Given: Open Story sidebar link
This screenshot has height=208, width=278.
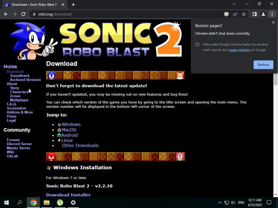Looking at the screenshot, I should tap(15, 88).
